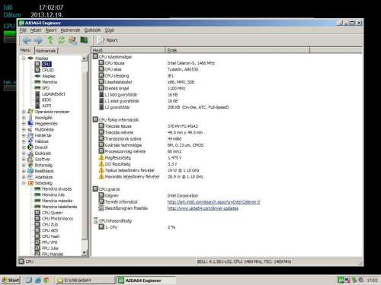The width and height of the screenshot is (381, 285).
Task: Click the Eszközök tree icon
Action: [30, 154]
